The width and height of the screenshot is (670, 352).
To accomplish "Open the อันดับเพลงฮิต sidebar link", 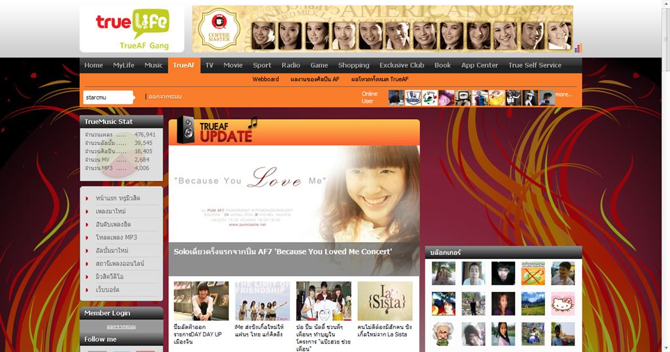I will (x=113, y=224).
